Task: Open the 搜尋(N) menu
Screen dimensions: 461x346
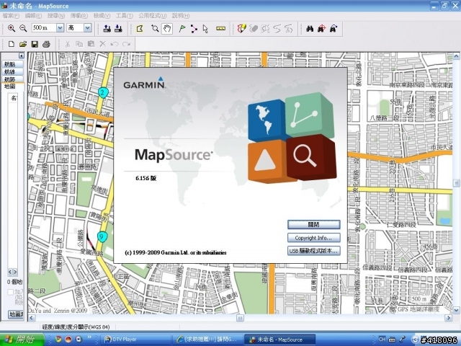Action: pos(56,16)
